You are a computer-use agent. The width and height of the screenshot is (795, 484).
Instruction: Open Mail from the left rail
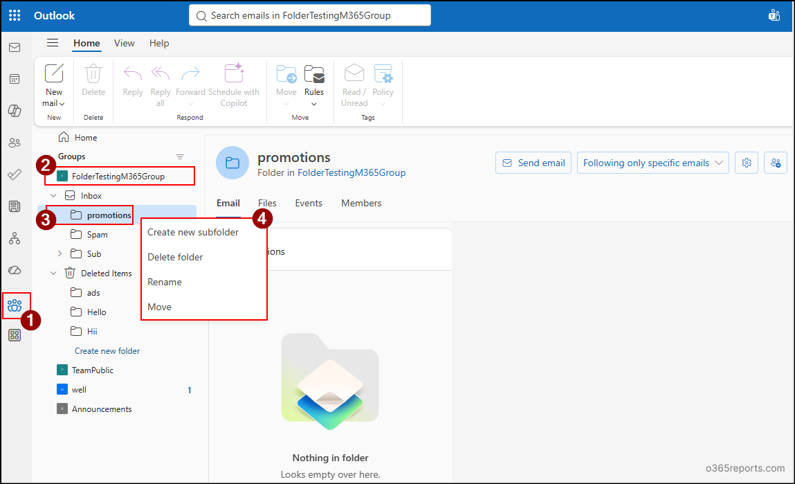[15, 48]
